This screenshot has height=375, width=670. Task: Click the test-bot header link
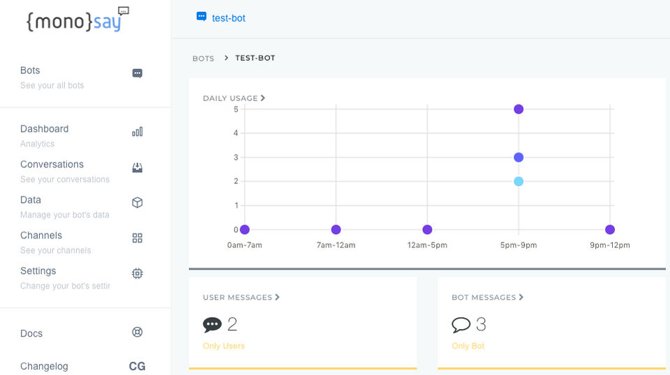pyautogui.click(x=229, y=18)
